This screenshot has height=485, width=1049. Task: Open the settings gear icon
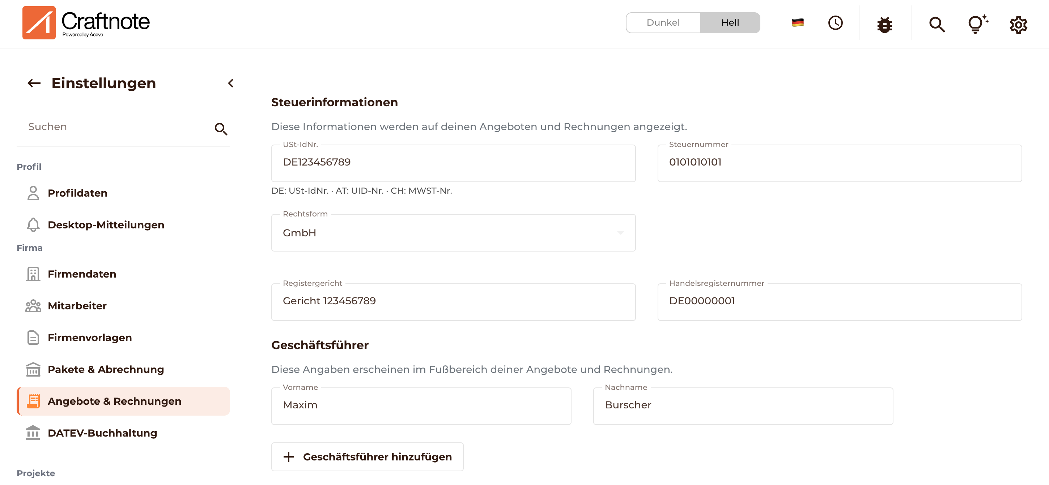(1018, 25)
